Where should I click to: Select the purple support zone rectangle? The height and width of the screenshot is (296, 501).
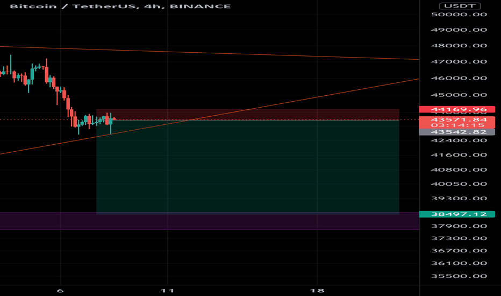[209, 221]
